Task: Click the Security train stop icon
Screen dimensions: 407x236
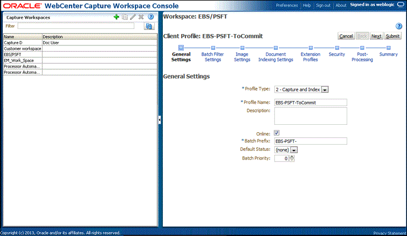Action: click(x=337, y=48)
